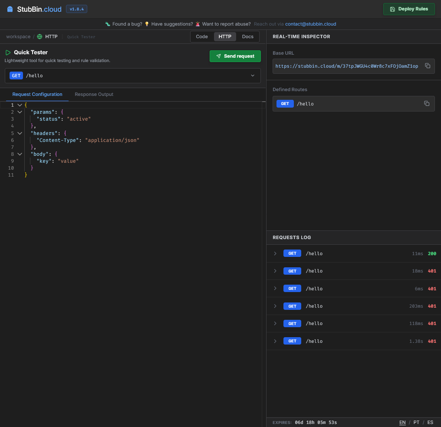Click the StubBin ghost logo icon
This screenshot has width=441, height=427.
tap(10, 9)
